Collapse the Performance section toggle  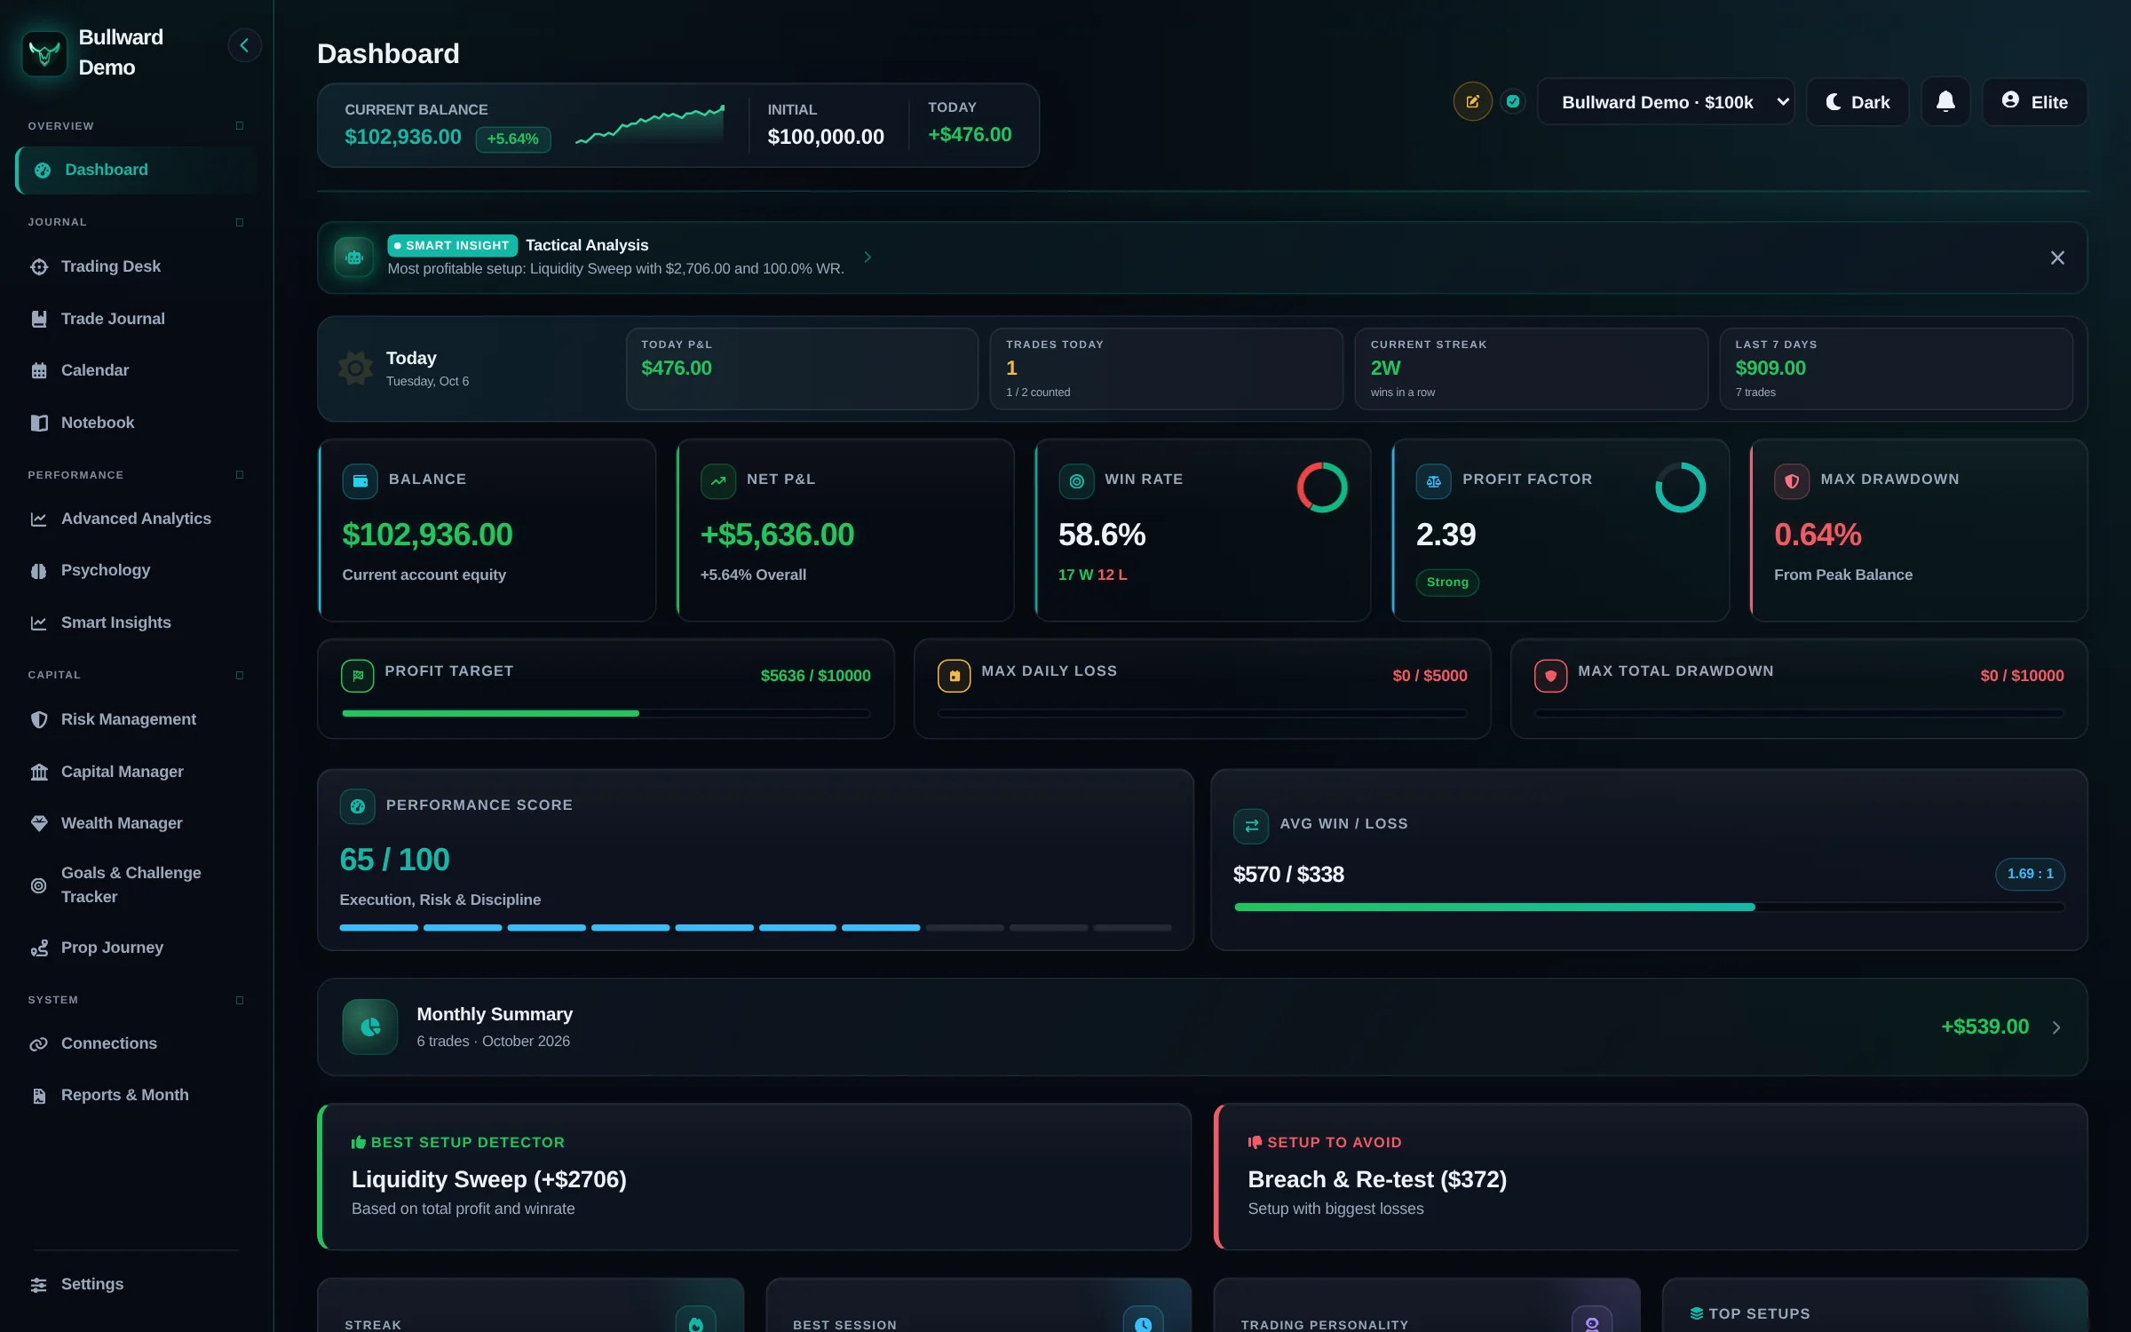point(240,475)
